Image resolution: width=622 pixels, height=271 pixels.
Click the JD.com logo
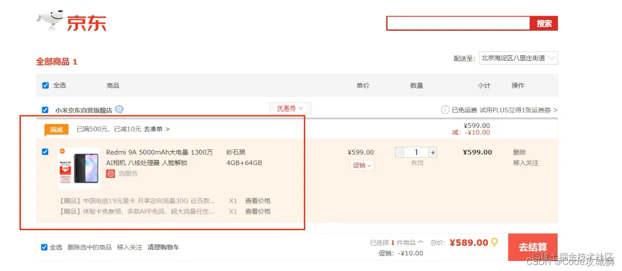click(x=71, y=22)
